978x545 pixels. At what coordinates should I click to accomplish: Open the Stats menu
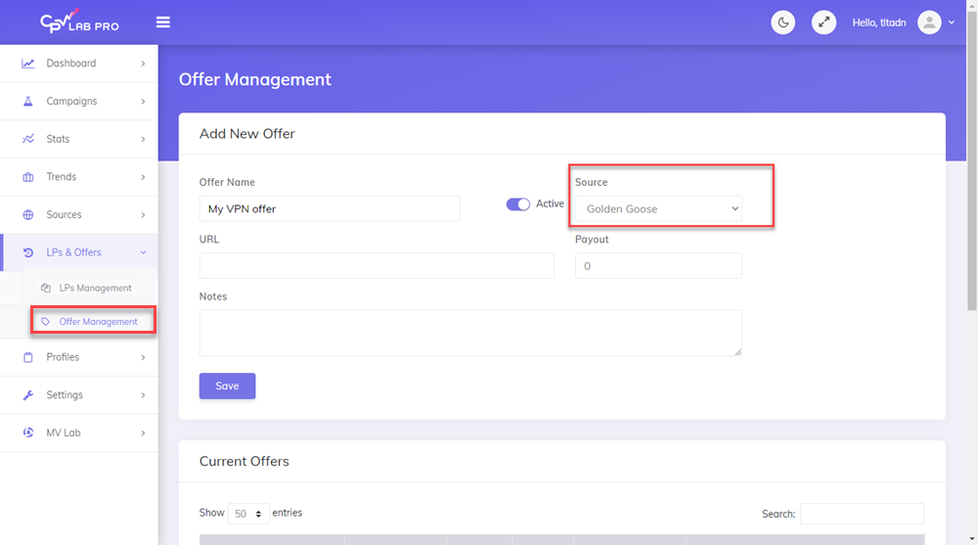[59, 139]
